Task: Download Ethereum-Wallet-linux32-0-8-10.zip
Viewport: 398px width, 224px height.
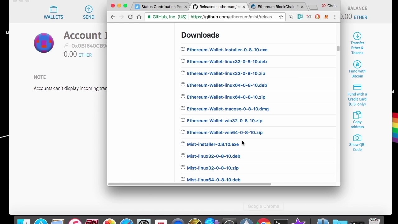Action: (226, 73)
